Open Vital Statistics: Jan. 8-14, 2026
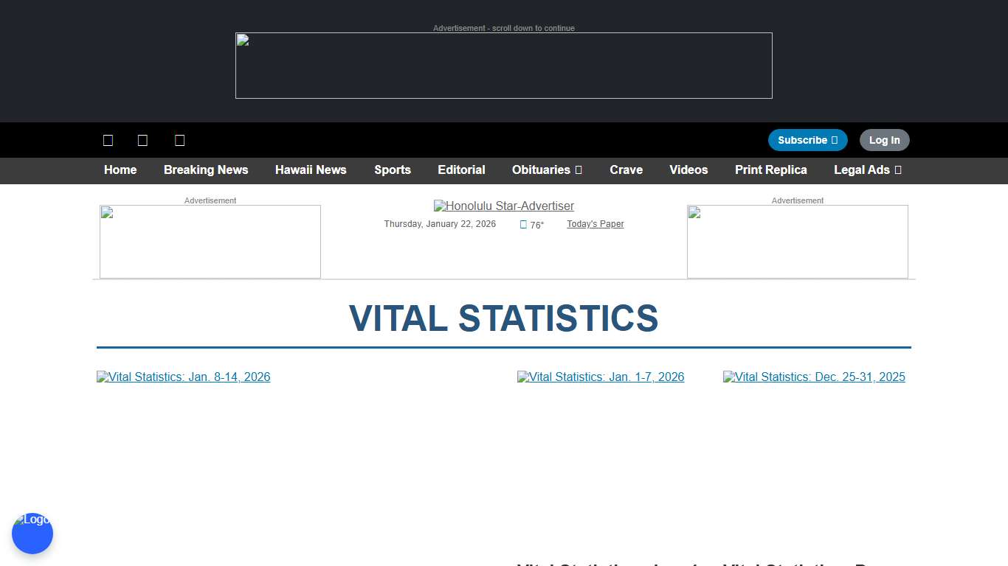The image size is (1008, 566). tap(183, 377)
